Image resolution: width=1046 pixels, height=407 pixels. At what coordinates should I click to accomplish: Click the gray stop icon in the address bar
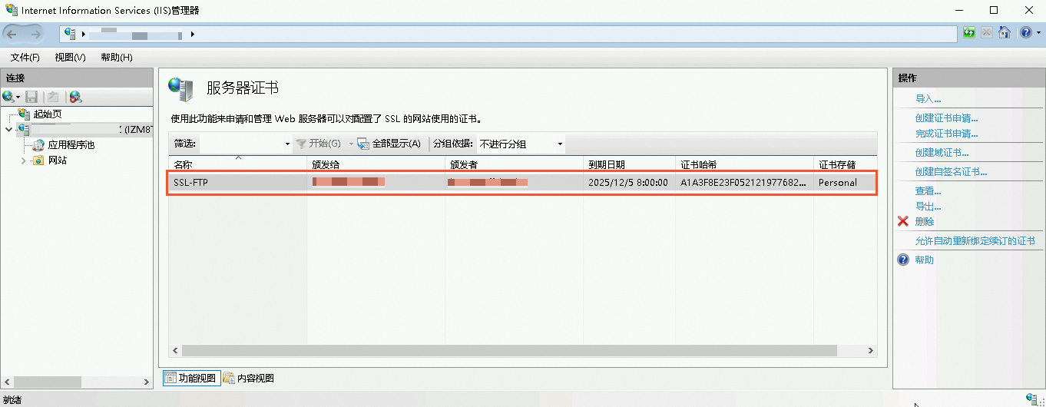click(987, 33)
